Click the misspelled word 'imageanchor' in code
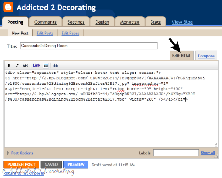 pos(145,84)
